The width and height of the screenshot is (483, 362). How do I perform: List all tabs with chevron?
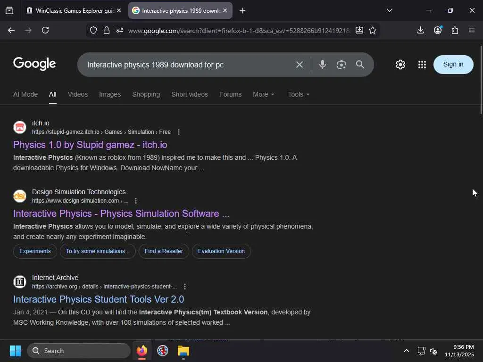389,10
